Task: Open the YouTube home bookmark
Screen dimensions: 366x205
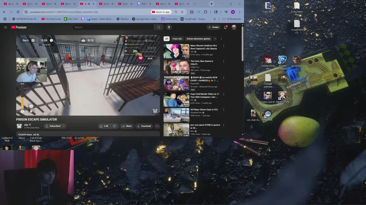Action: tap(51, 19)
